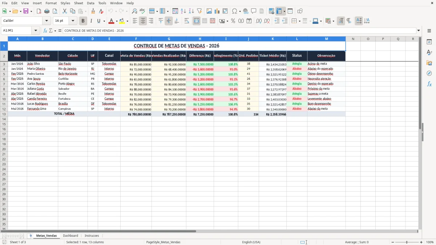Expand the Conditional formatting dropdown arrow
This screenshot has height=245, width=436.
pyautogui.click(x=333, y=21)
